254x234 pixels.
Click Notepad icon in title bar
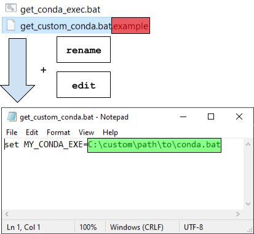point(12,117)
